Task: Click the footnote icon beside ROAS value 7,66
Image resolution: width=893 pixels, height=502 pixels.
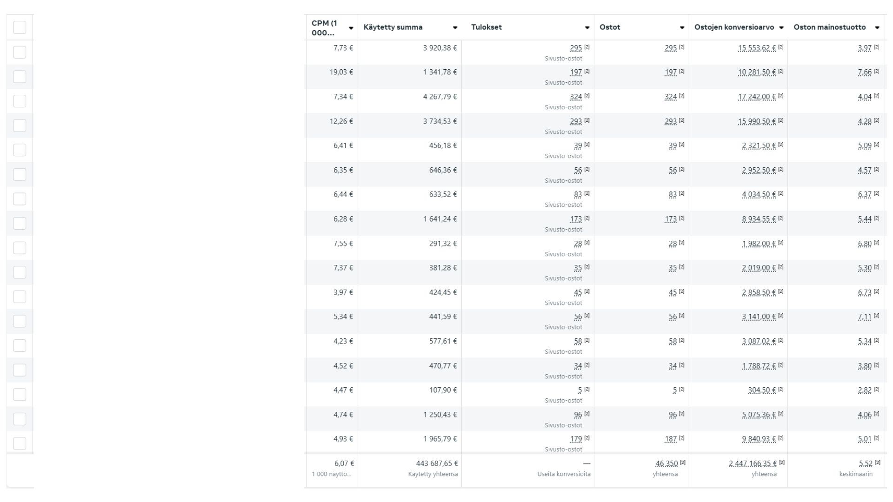Action: [876, 71]
